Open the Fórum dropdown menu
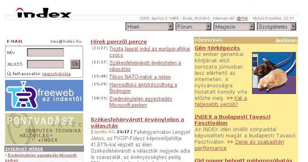 (193, 26)
